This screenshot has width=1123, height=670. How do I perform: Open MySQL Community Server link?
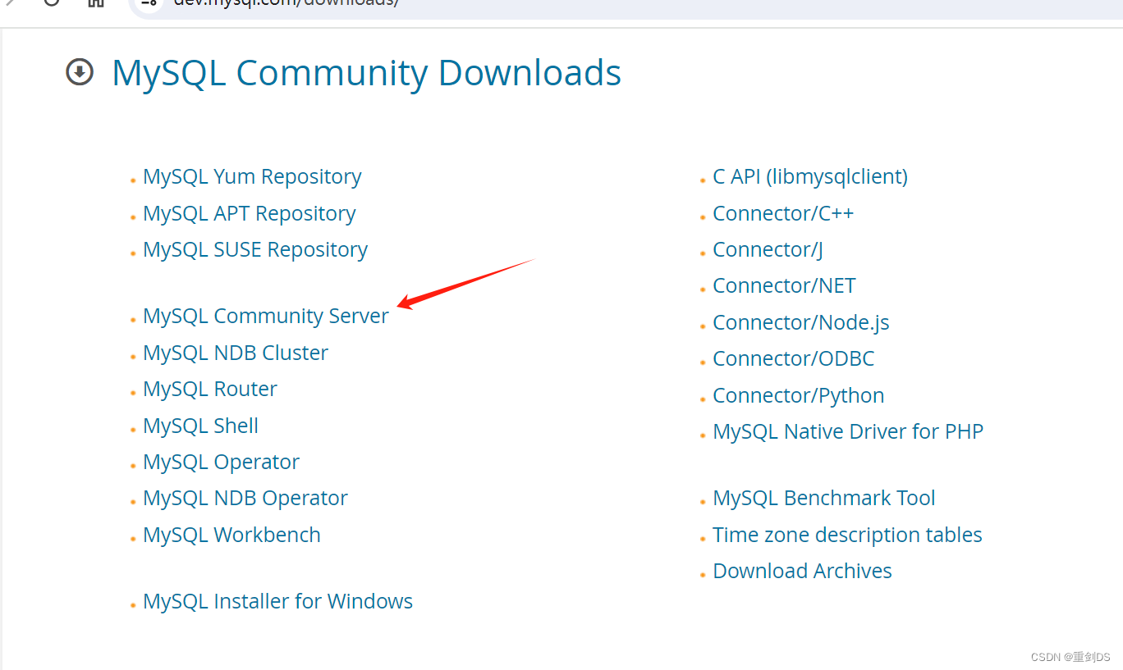(266, 316)
